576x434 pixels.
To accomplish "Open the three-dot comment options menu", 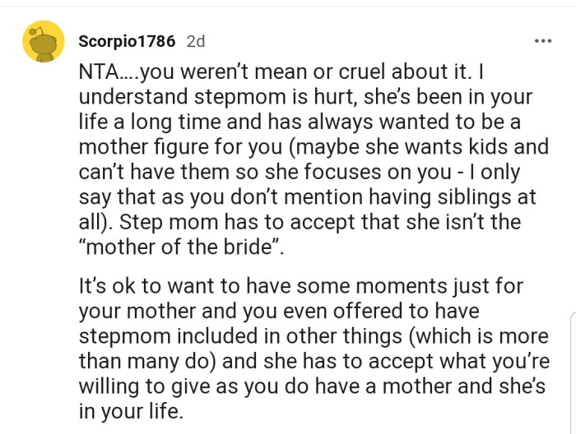I will pos(541,41).
